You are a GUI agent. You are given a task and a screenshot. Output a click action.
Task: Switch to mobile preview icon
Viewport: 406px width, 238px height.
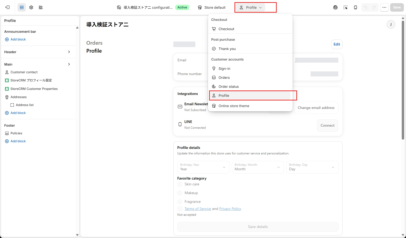coord(356,7)
